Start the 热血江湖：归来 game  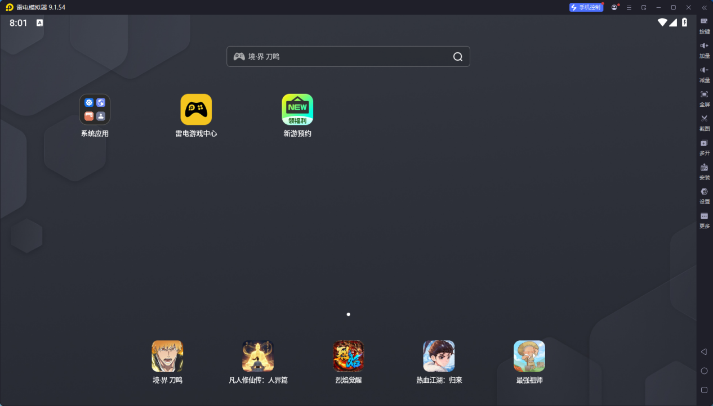point(439,356)
